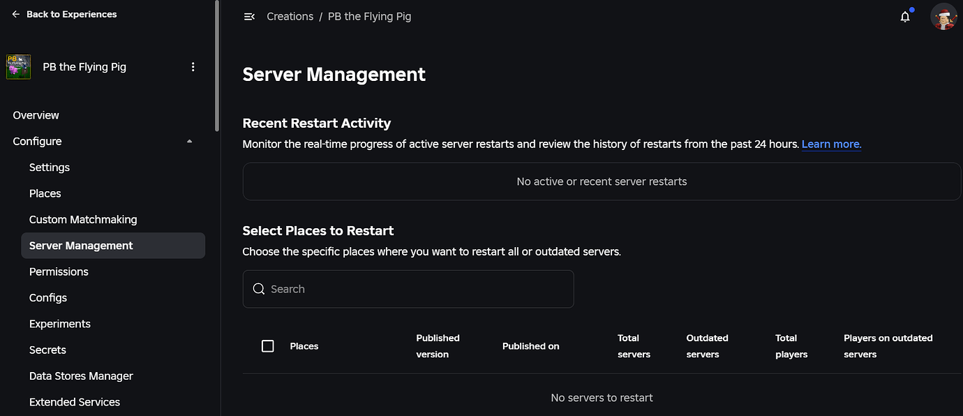Click the No servers to restart message
Screen dimensions: 963x416
point(602,398)
